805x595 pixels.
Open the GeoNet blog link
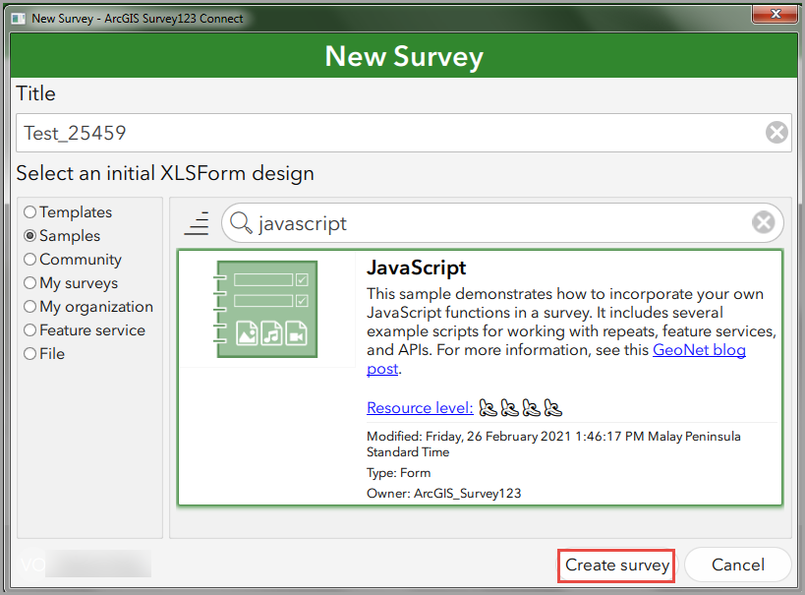click(x=699, y=350)
